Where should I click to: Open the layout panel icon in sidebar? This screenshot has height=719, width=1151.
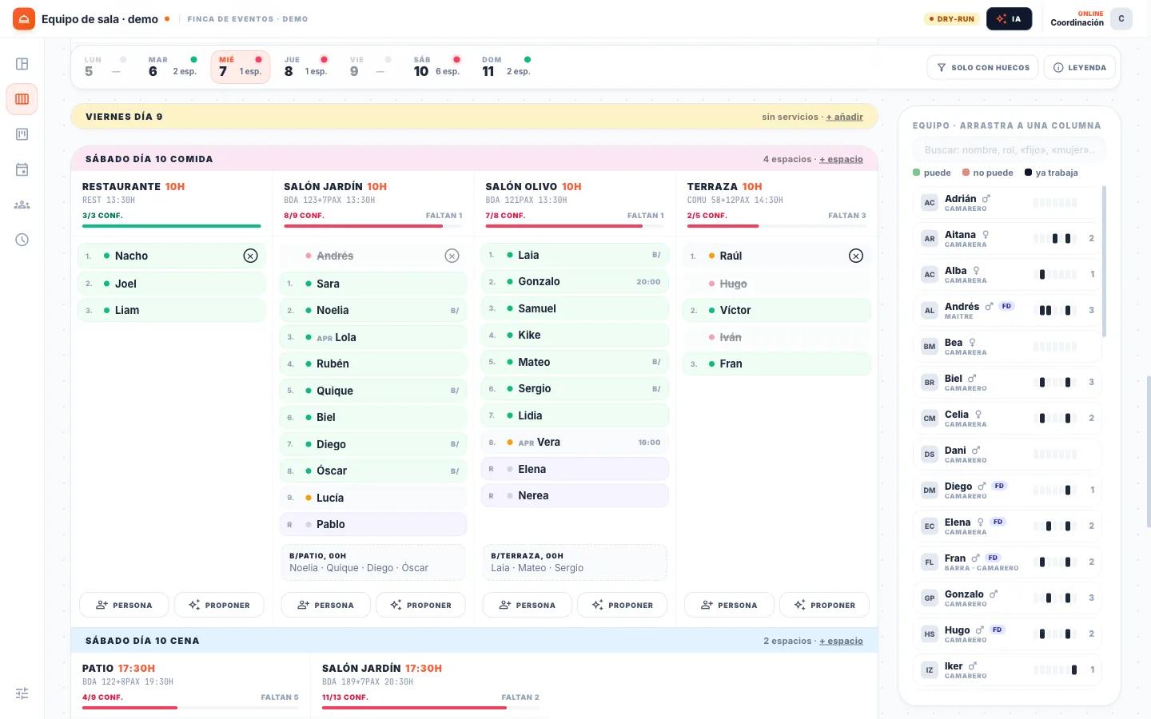tap(22, 64)
